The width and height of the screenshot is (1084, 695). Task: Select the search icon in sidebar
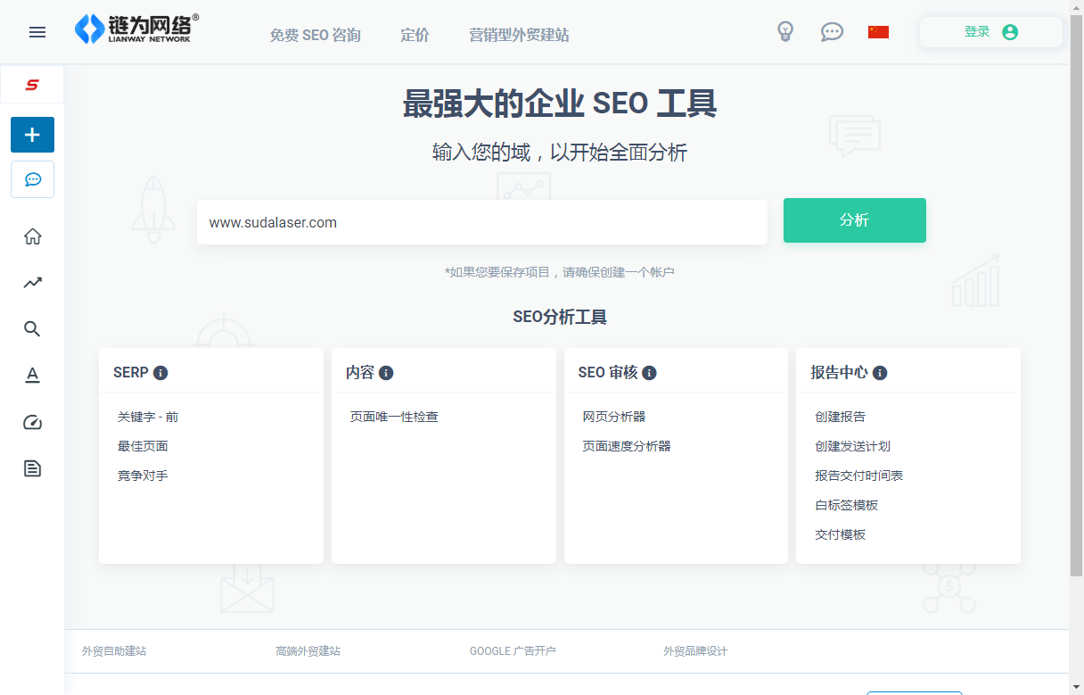(x=32, y=328)
